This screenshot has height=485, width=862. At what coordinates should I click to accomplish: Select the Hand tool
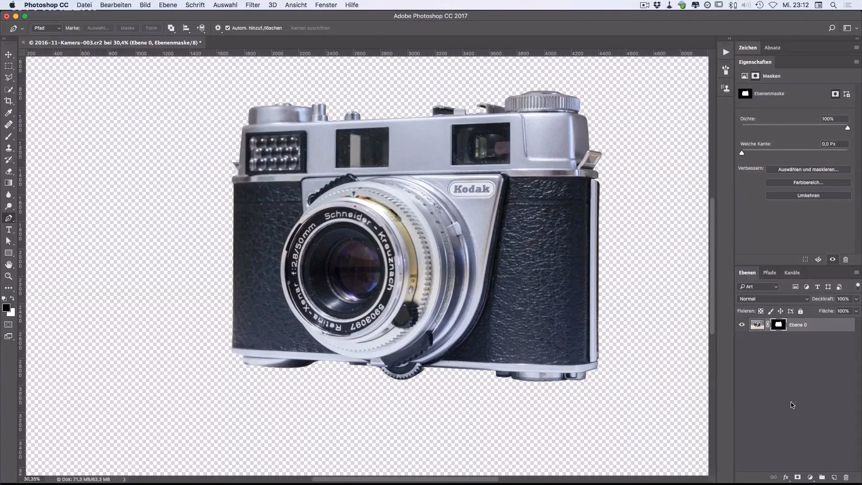point(9,265)
